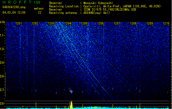Image resolution: width=172 pixels, height=109 pixels.
Task: Select the filename 0403041200.png
Action: coord(14,7)
